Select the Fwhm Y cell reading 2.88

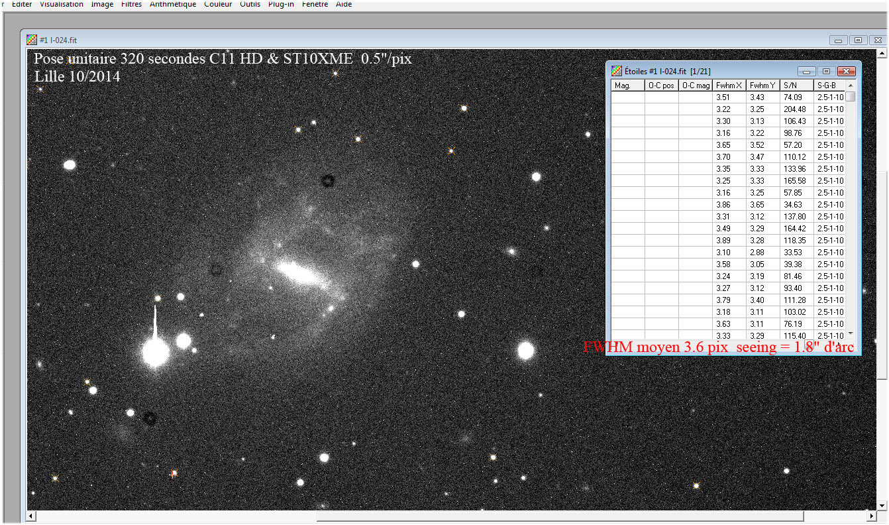pos(763,253)
